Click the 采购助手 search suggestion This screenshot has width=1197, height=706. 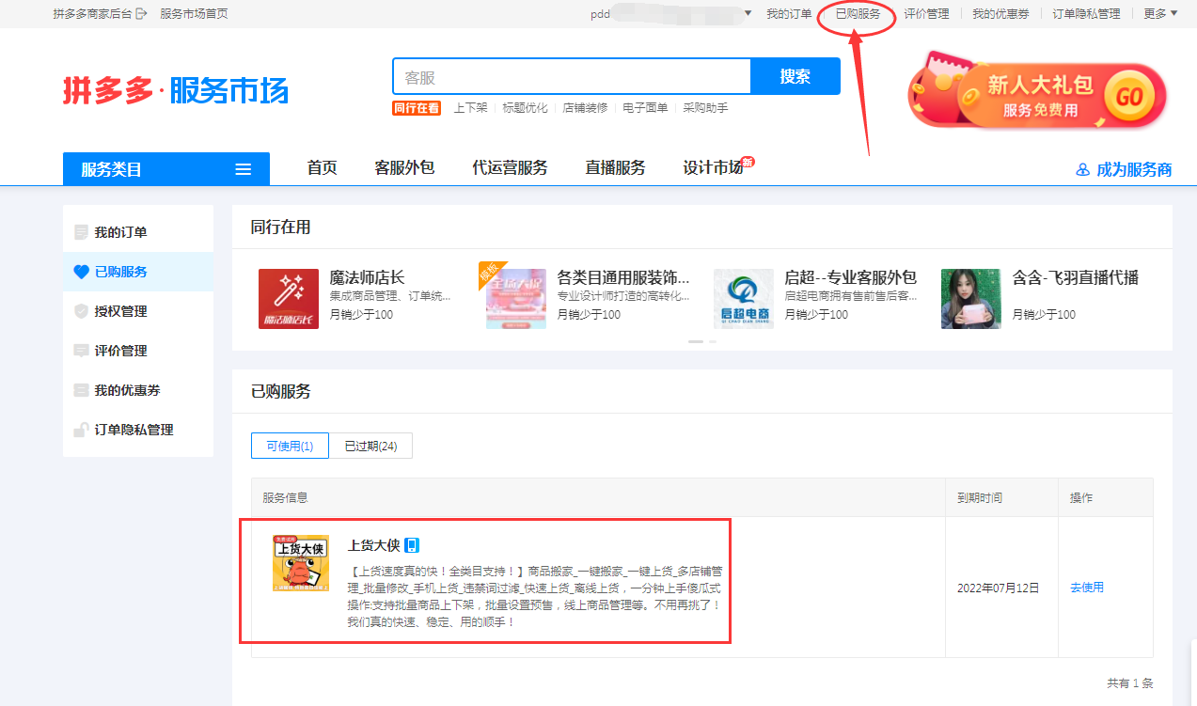tap(705, 108)
